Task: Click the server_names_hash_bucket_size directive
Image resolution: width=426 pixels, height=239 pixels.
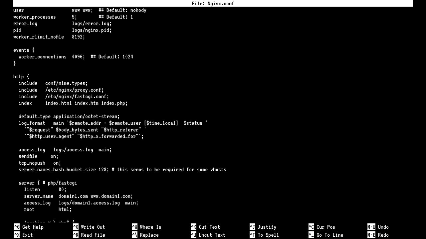Action: 57,170
